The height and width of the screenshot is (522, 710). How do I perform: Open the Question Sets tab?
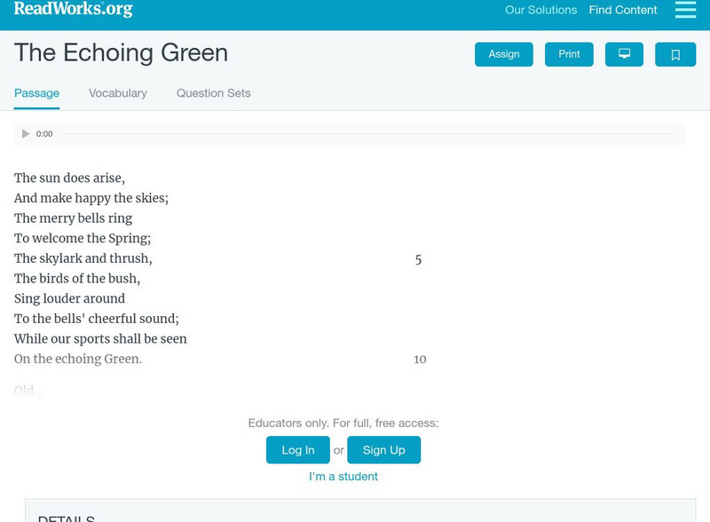coord(213,92)
